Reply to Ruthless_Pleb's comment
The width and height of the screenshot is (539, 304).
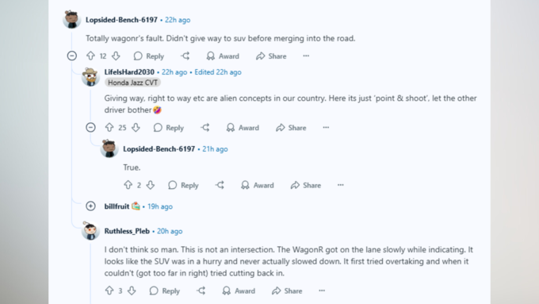tap(164, 291)
